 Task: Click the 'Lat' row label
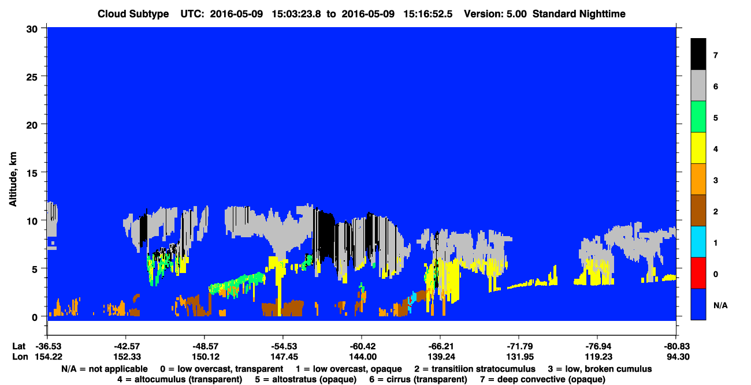(x=18, y=346)
